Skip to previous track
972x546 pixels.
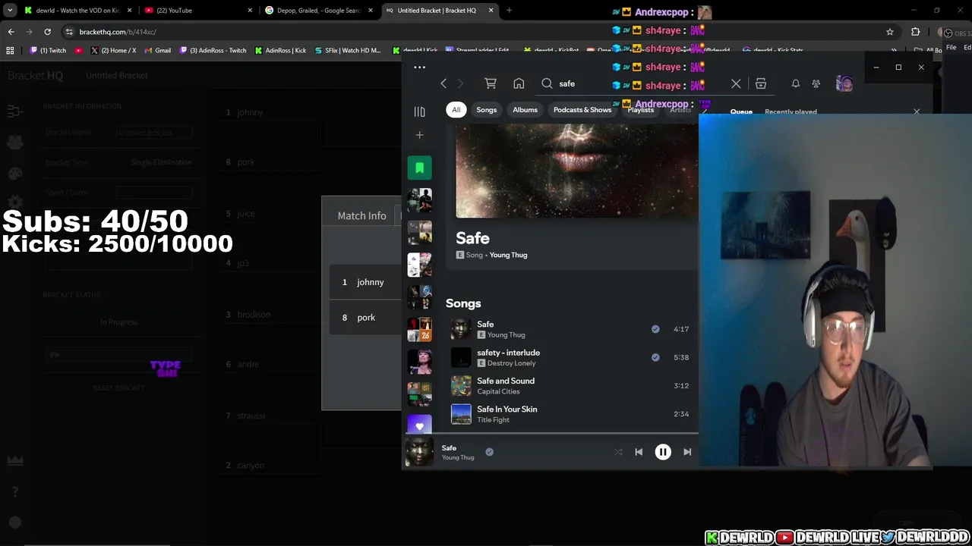639,452
